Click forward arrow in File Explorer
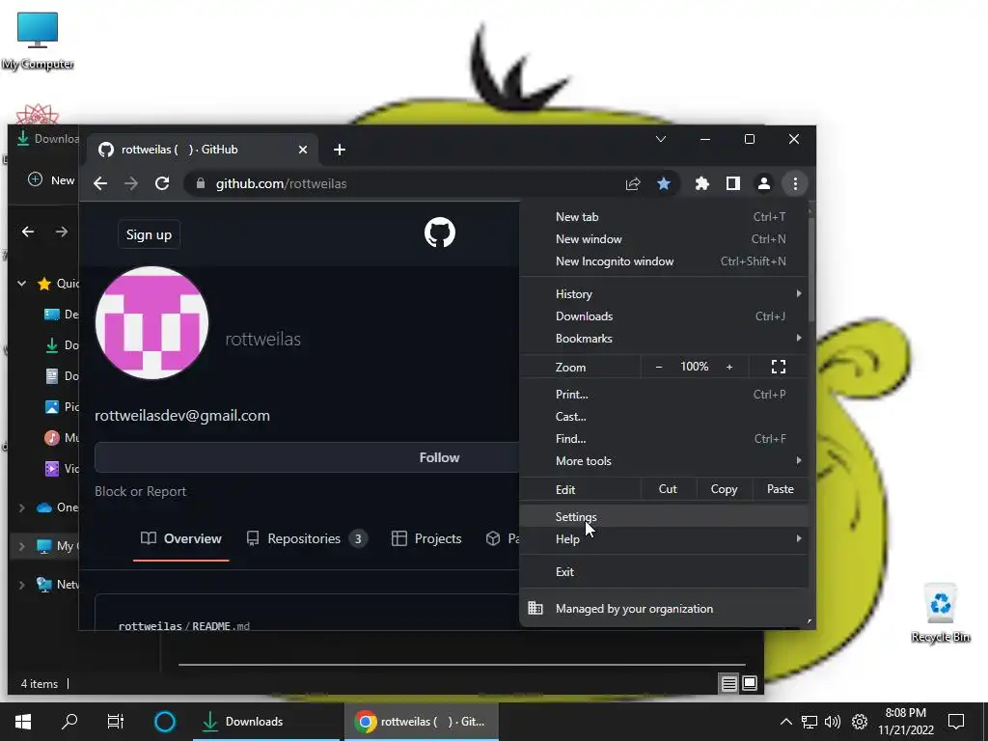 click(61, 232)
